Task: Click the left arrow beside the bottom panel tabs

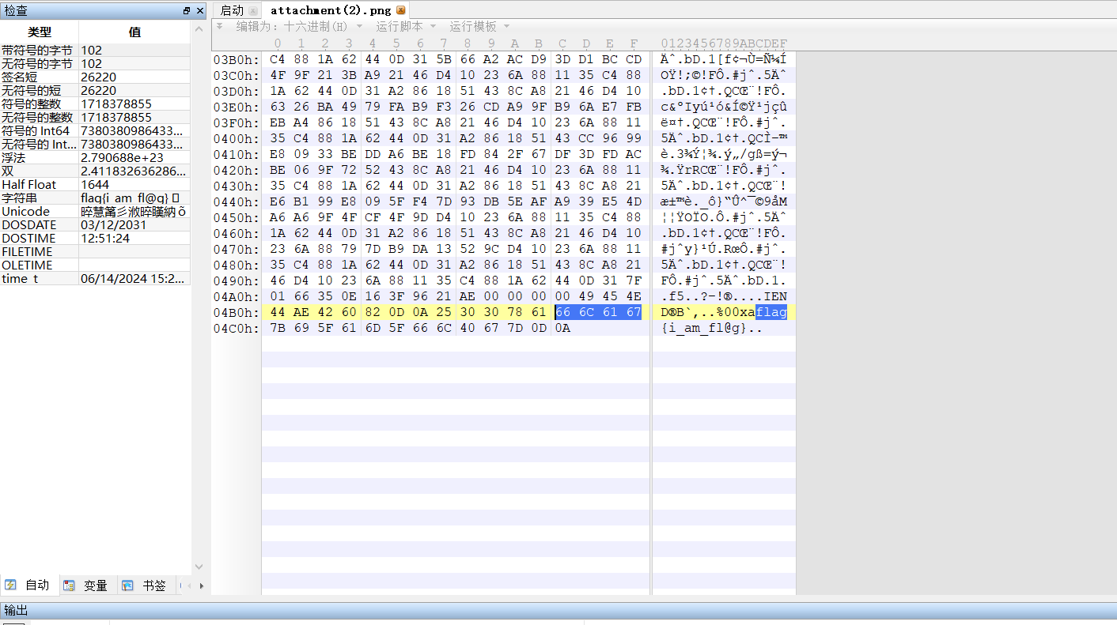Action: 190,585
